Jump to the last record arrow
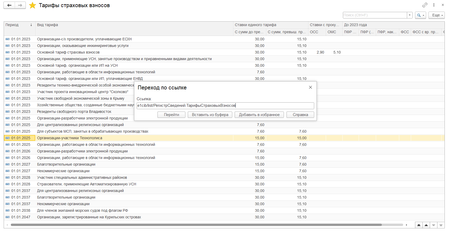Image resolution: width=449 pixels, height=231 pixels. coord(441,225)
